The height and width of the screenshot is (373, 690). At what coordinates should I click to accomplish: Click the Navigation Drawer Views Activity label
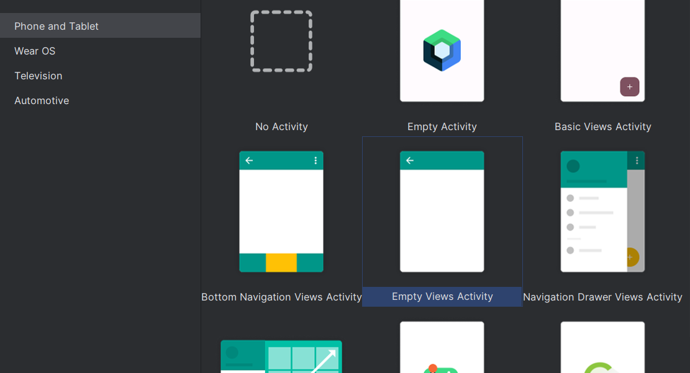[x=603, y=297]
